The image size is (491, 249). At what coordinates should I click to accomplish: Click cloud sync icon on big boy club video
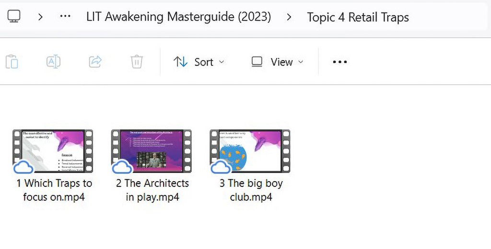221,167
